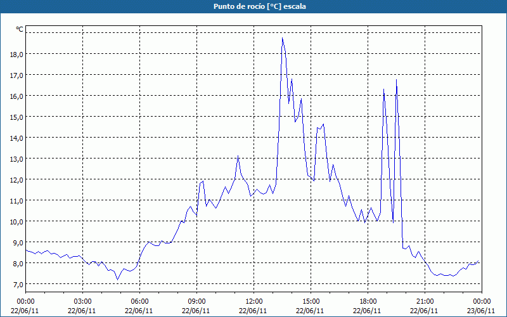Pick the 10,0 y-axis tick label
This screenshot has height=317, width=507.
[x=16, y=222]
